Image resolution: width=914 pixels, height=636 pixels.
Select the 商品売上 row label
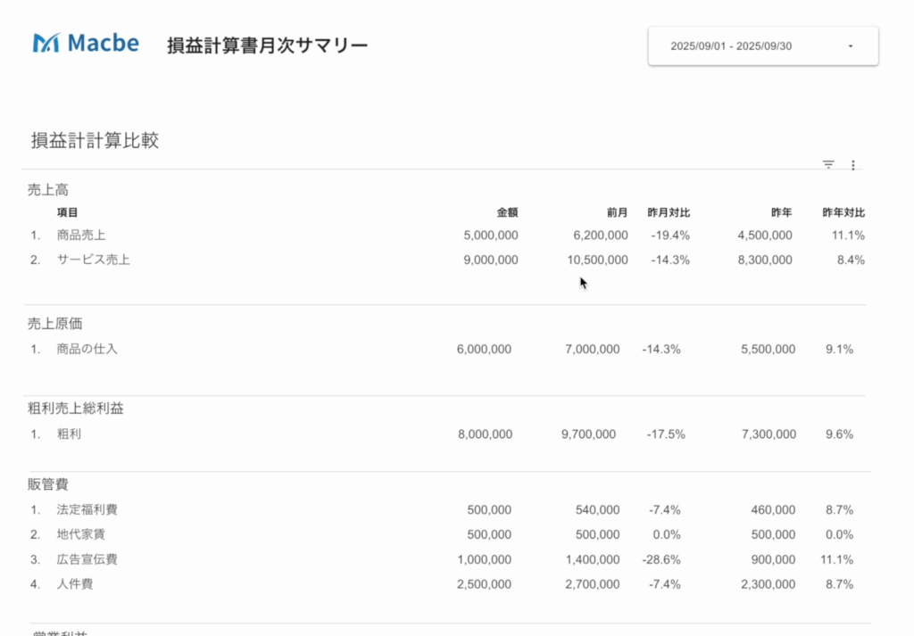tap(81, 235)
